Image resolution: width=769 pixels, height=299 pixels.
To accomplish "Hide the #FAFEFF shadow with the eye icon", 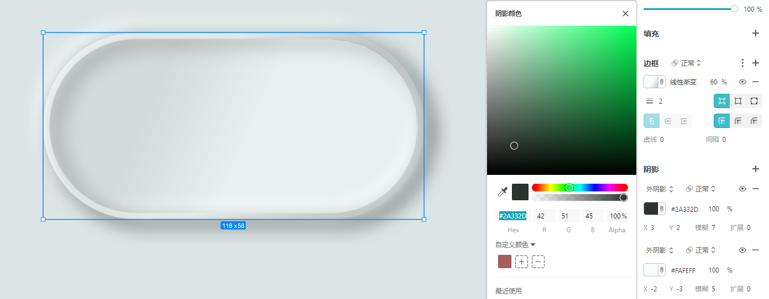I will [x=742, y=250].
